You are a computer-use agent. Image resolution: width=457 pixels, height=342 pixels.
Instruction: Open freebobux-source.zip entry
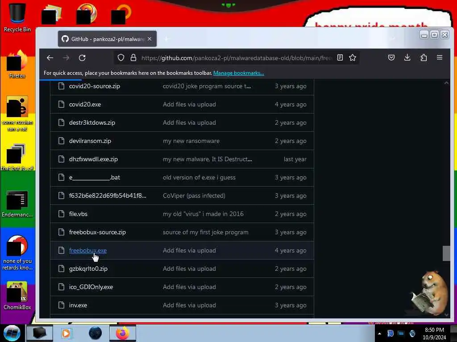click(97, 232)
